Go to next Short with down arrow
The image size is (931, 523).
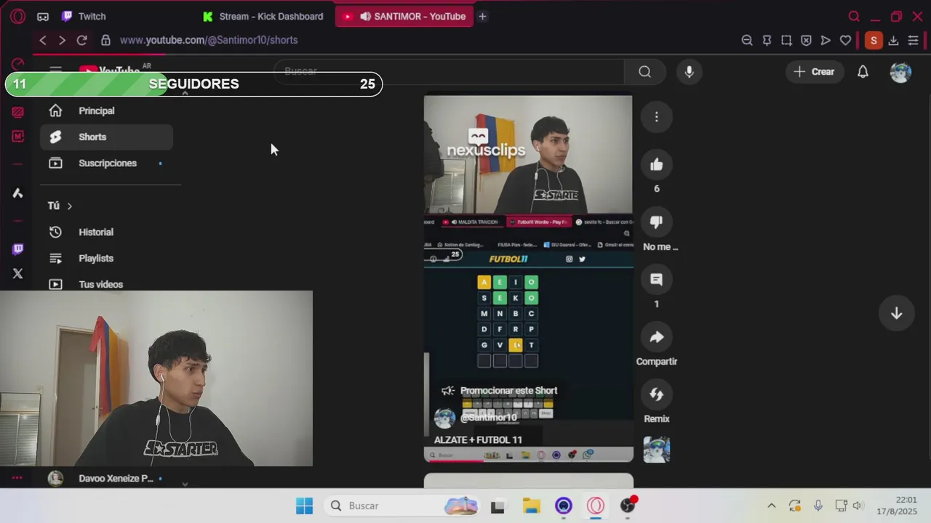(896, 313)
